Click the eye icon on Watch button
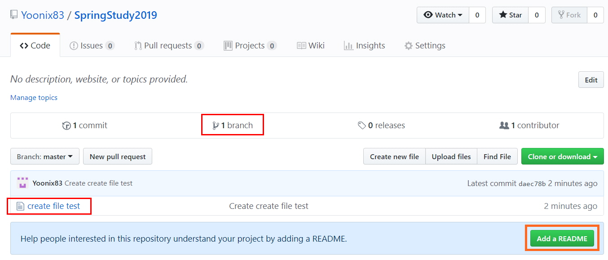This screenshot has width=608, height=260. pos(428,15)
